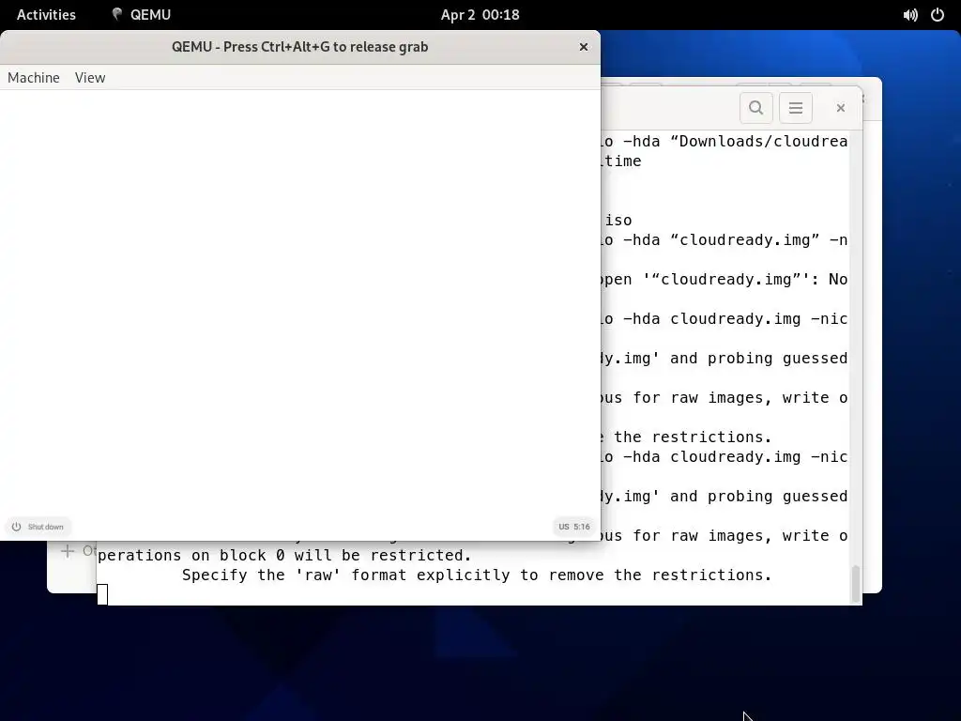Click 'Specify the 'raw' format explicitly' line
The height and width of the screenshot is (721, 961).
pyautogui.click(x=476, y=575)
